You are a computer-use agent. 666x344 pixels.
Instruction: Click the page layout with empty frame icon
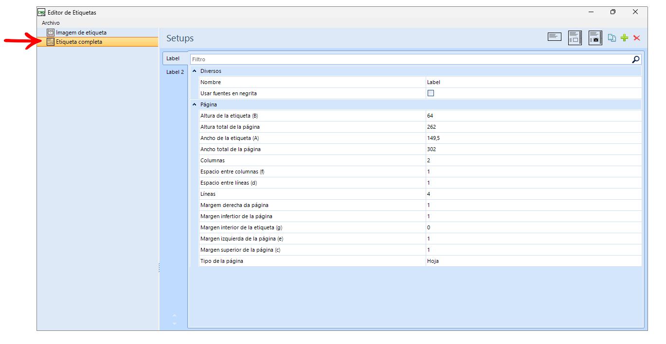(575, 38)
